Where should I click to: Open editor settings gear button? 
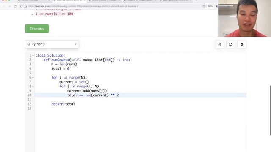242,44
